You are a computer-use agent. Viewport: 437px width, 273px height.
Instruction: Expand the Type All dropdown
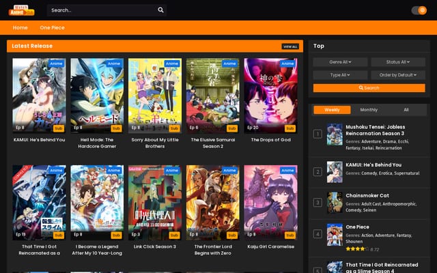point(340,75)
